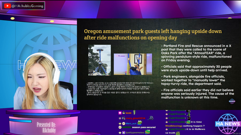Click the frog emote before "it is time"
The height and width of the screenshot is (135, 241).
click(x=188, y=122)
